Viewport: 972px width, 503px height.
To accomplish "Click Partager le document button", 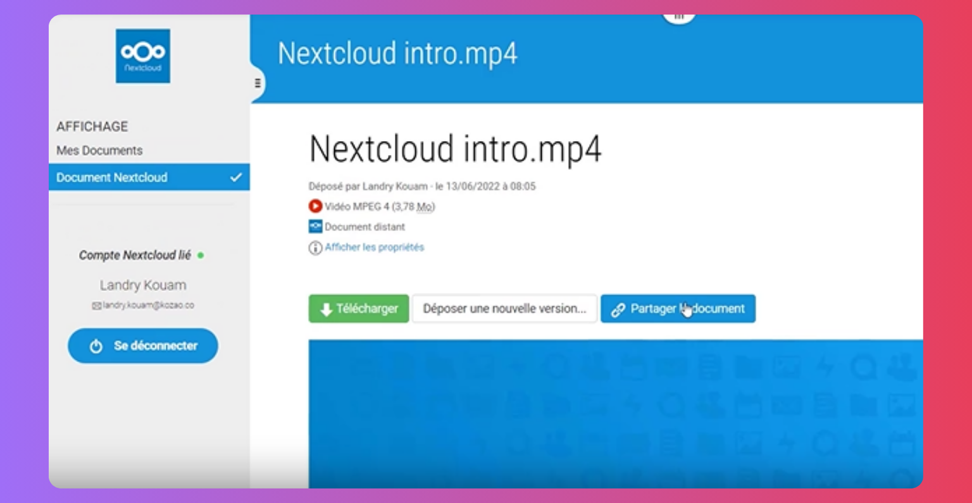I will click(x=678, y=309).
